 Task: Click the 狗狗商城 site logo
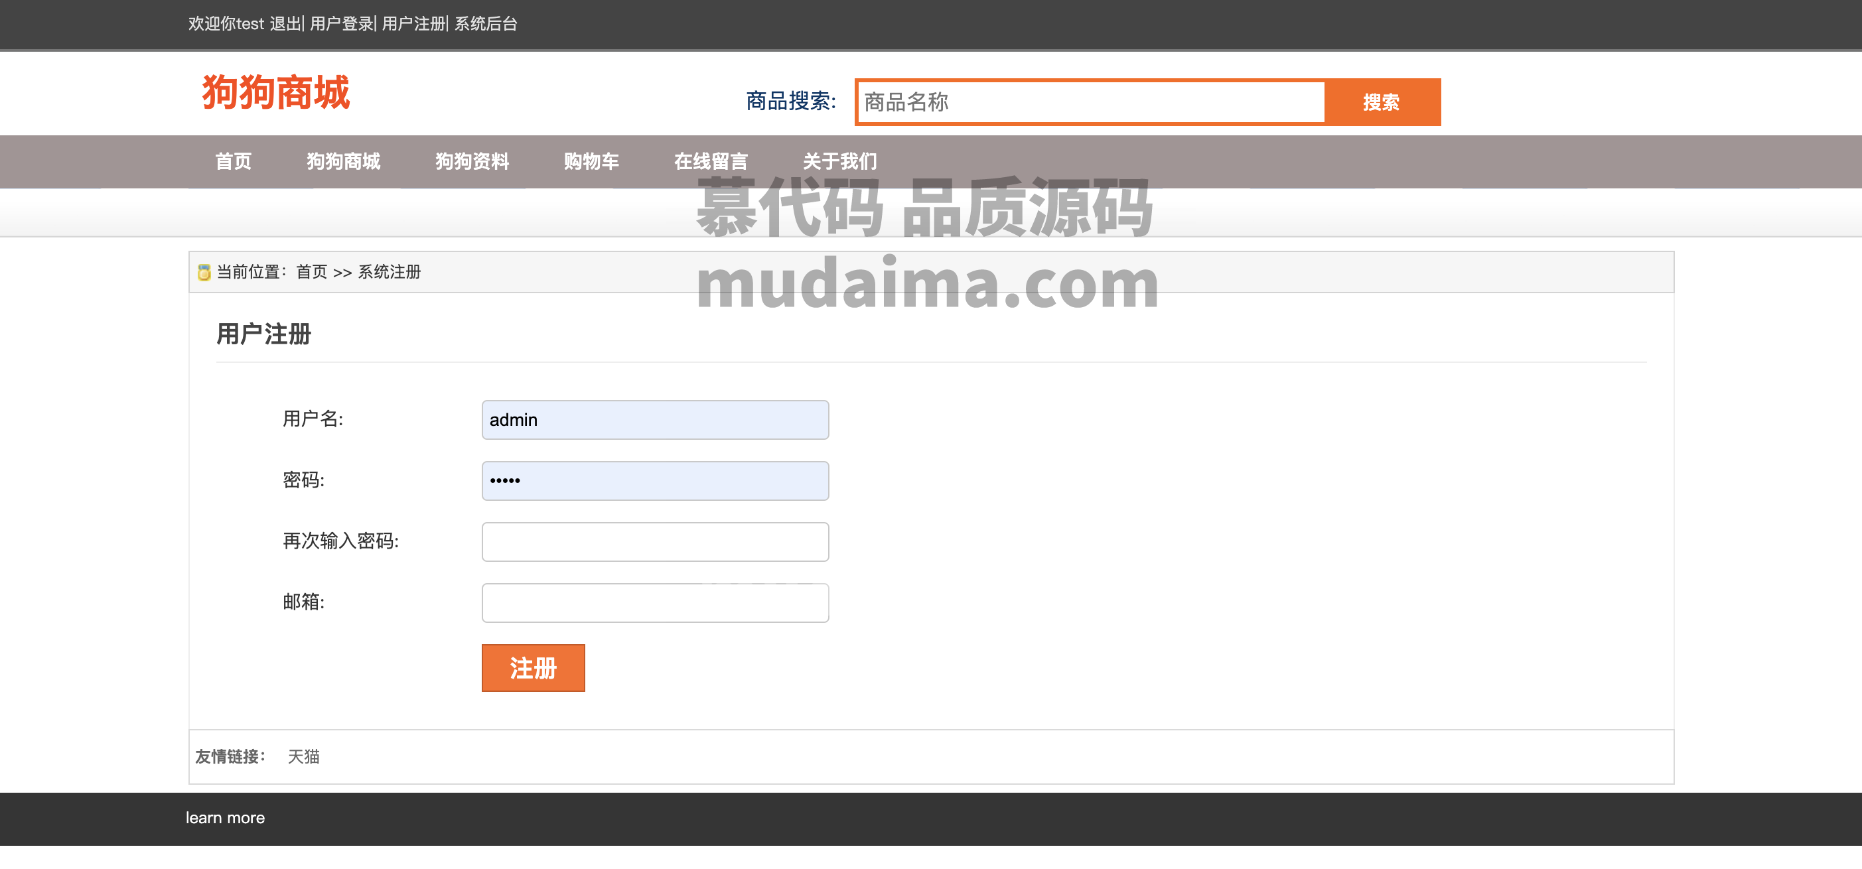click(275, 92)
